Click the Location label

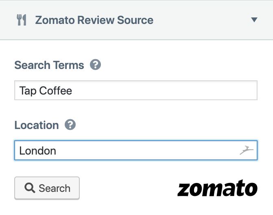tap(37, 125)
